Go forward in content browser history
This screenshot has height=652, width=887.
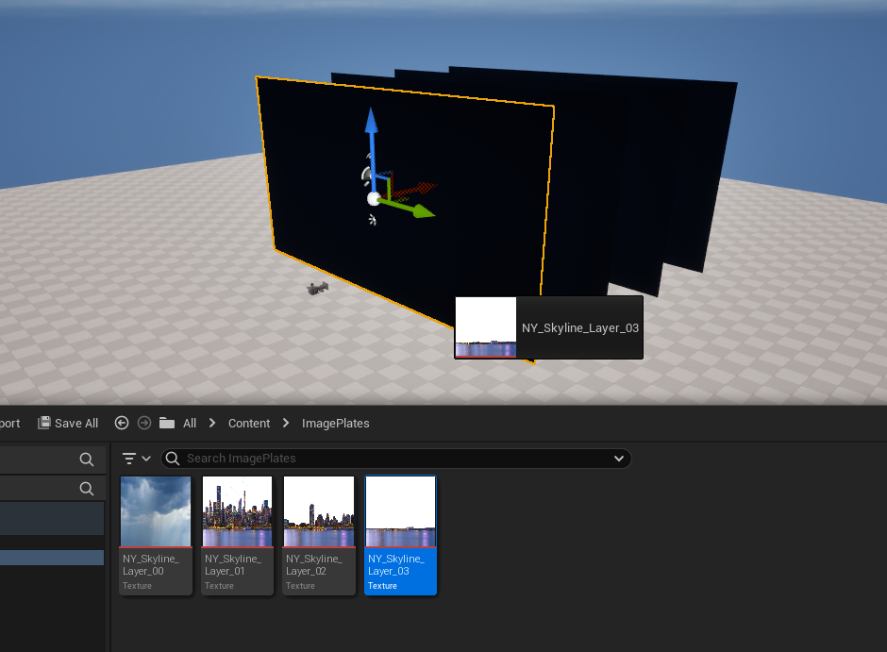(144, 423)
